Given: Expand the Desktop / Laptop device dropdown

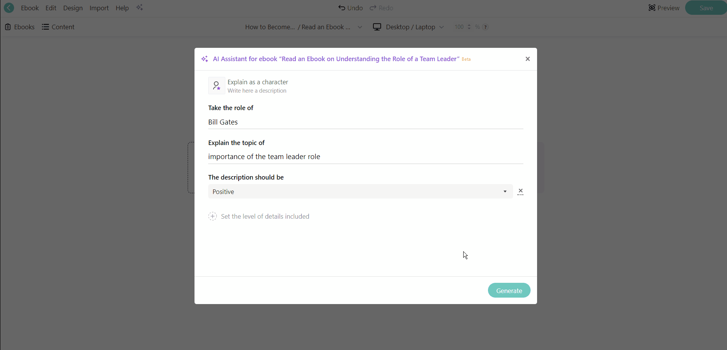Looking at the screenshot, I should [442, 27].
